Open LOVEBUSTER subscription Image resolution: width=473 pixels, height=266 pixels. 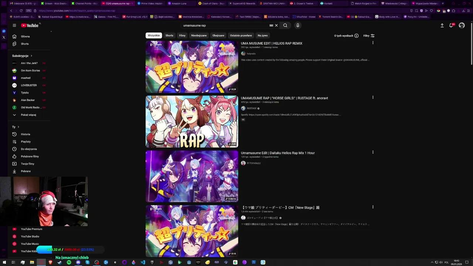click(x=29, y=85)
